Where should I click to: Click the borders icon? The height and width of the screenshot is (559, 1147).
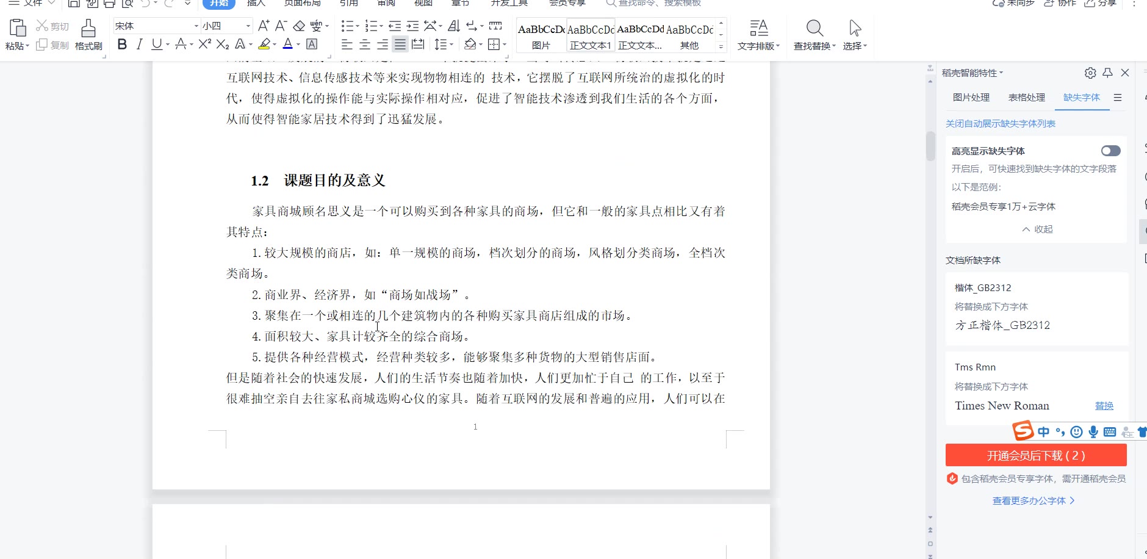(x=494, y=44)
